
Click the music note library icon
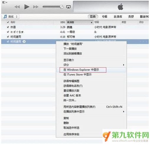(x=5, y=17)
